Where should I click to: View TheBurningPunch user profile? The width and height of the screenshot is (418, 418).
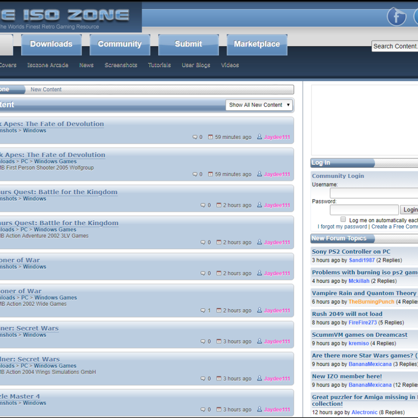click(371, 302)
